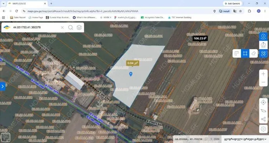269x143 pixels.
Task: Zoom in with the plus button
Action: [x=263, y=74]
